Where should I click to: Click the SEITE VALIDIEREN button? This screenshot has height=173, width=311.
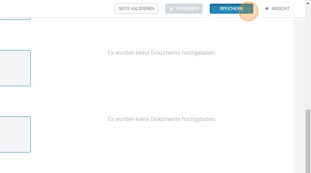pyautogui.click(x=136, y=9)
